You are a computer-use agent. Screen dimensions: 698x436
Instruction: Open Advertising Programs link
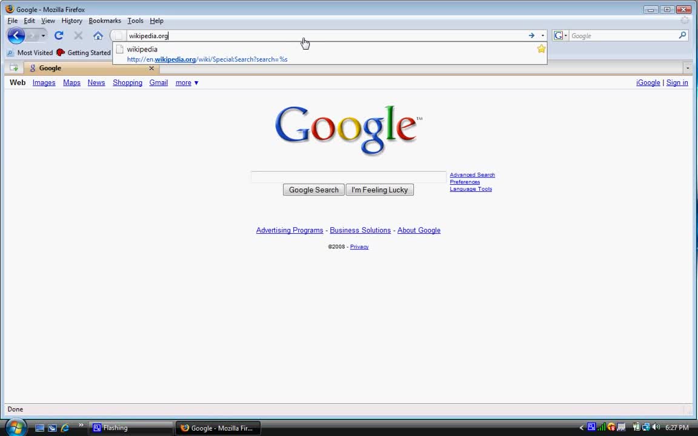(290, 231)
